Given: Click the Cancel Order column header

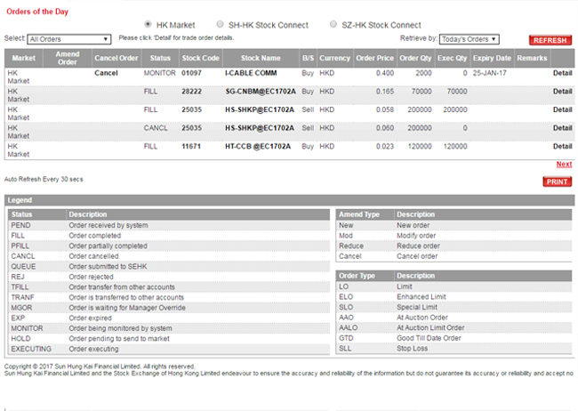Looking at the screenshot, I should coord(116,58).
